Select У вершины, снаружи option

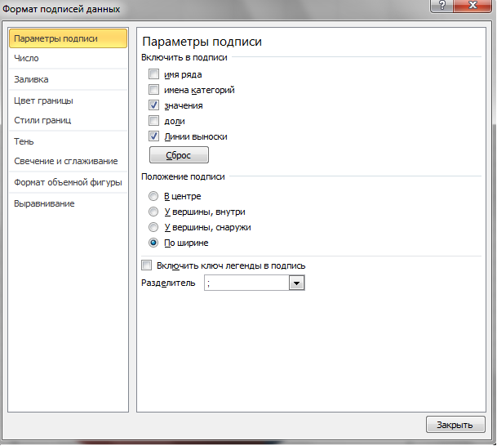click(153, 227)
